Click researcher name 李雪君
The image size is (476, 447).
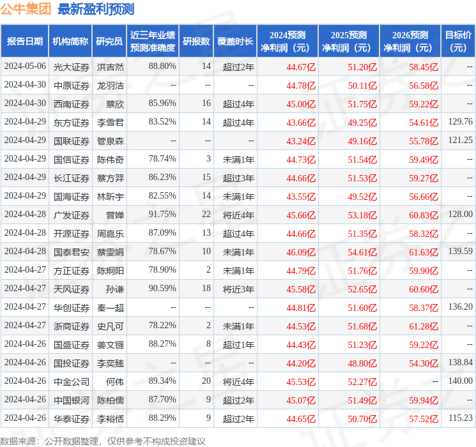click(x=111, y=123)
